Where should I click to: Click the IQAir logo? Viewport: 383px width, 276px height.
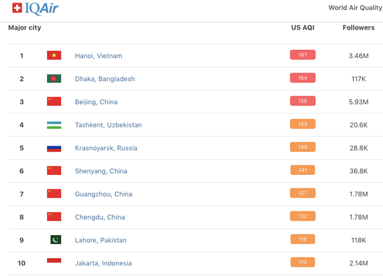[35, 8]
